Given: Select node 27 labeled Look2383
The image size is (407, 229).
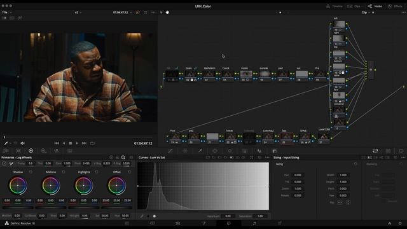Looking at the screenshot, I should pos(324,137).
